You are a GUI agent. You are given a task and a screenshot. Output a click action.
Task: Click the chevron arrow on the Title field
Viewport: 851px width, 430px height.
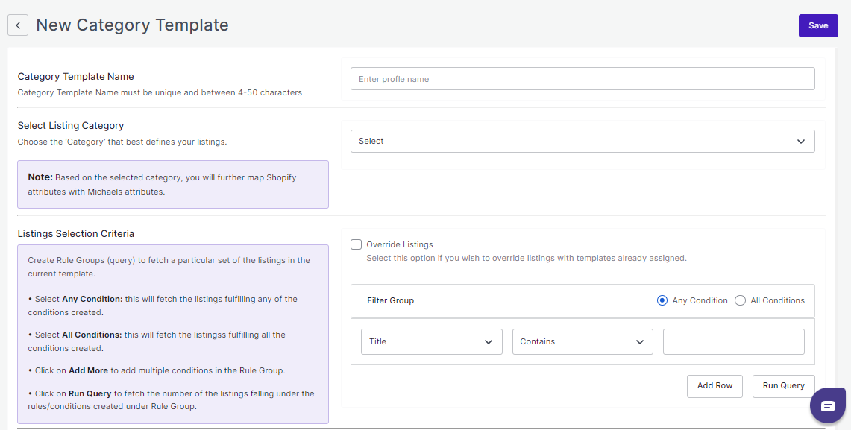point(489,342)
